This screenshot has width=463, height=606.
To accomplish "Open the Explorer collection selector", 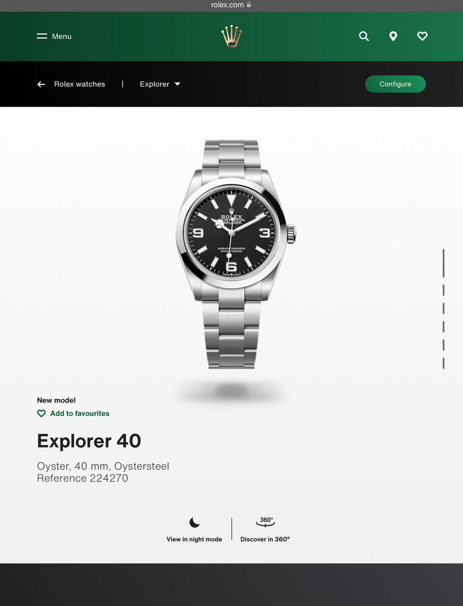I will (160, 84).
